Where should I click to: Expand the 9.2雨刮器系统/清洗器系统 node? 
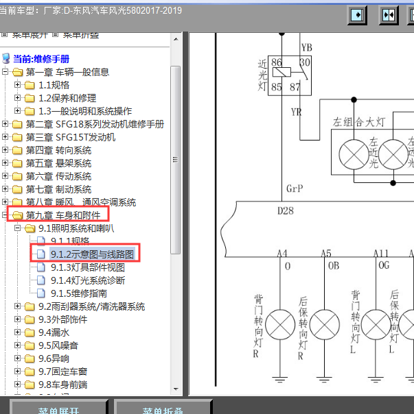17,306
